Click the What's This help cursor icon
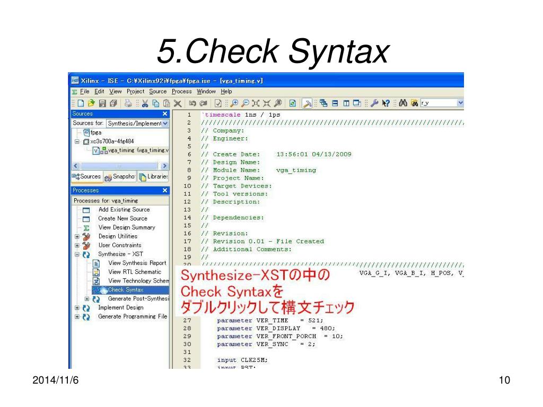This screenshot has width=543, height=407. [x=386, y=103]
